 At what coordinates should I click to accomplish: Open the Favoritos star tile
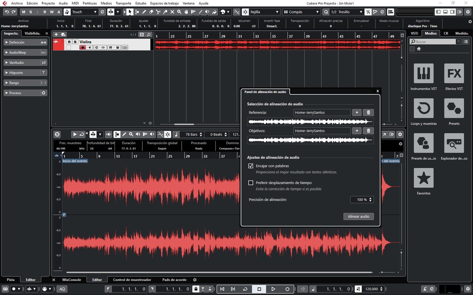423,178
